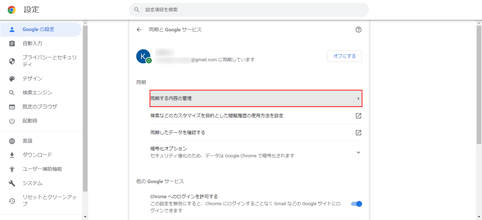Click the main page vertical scrollbar
This screenshot has width=482, height=220.
[x=479, y=84]
